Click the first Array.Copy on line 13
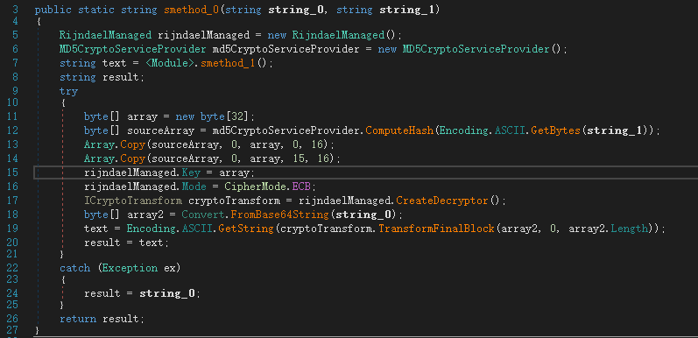This screenshot has width=698, height=338. pyautogui.click(x=115, y=144)
